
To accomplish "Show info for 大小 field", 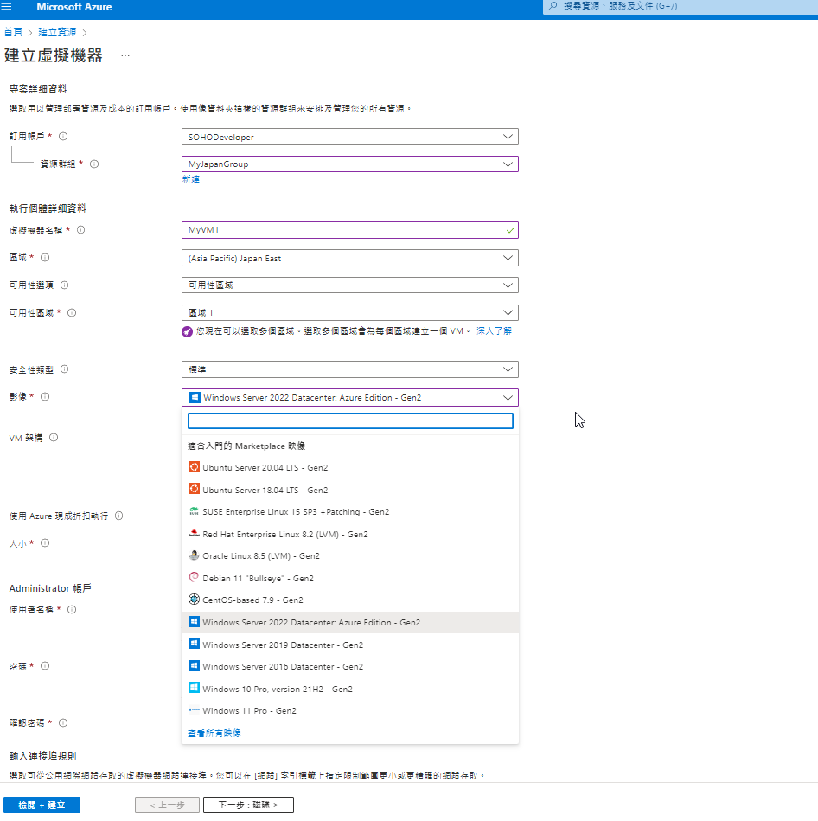I will point(45,543).
